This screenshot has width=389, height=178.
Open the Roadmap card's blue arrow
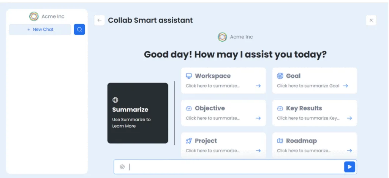pos(349,151)
